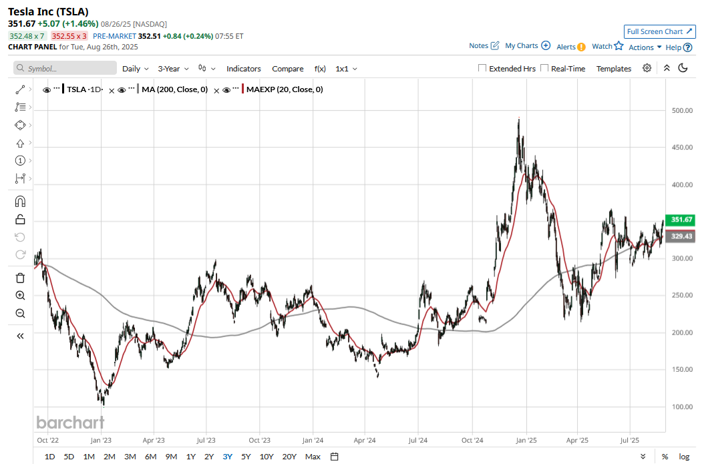
Task: Collapse the drawing tools sidebar
Action: (x=20, y=336)
